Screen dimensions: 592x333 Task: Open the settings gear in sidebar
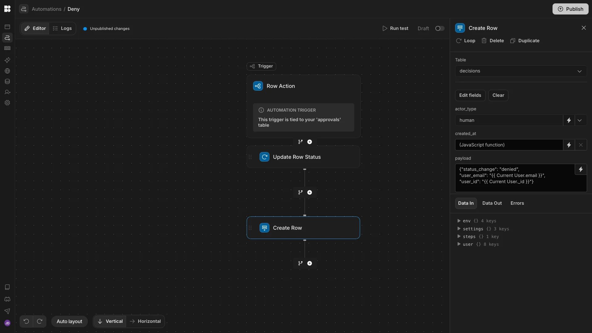click(x=7, y=103)
